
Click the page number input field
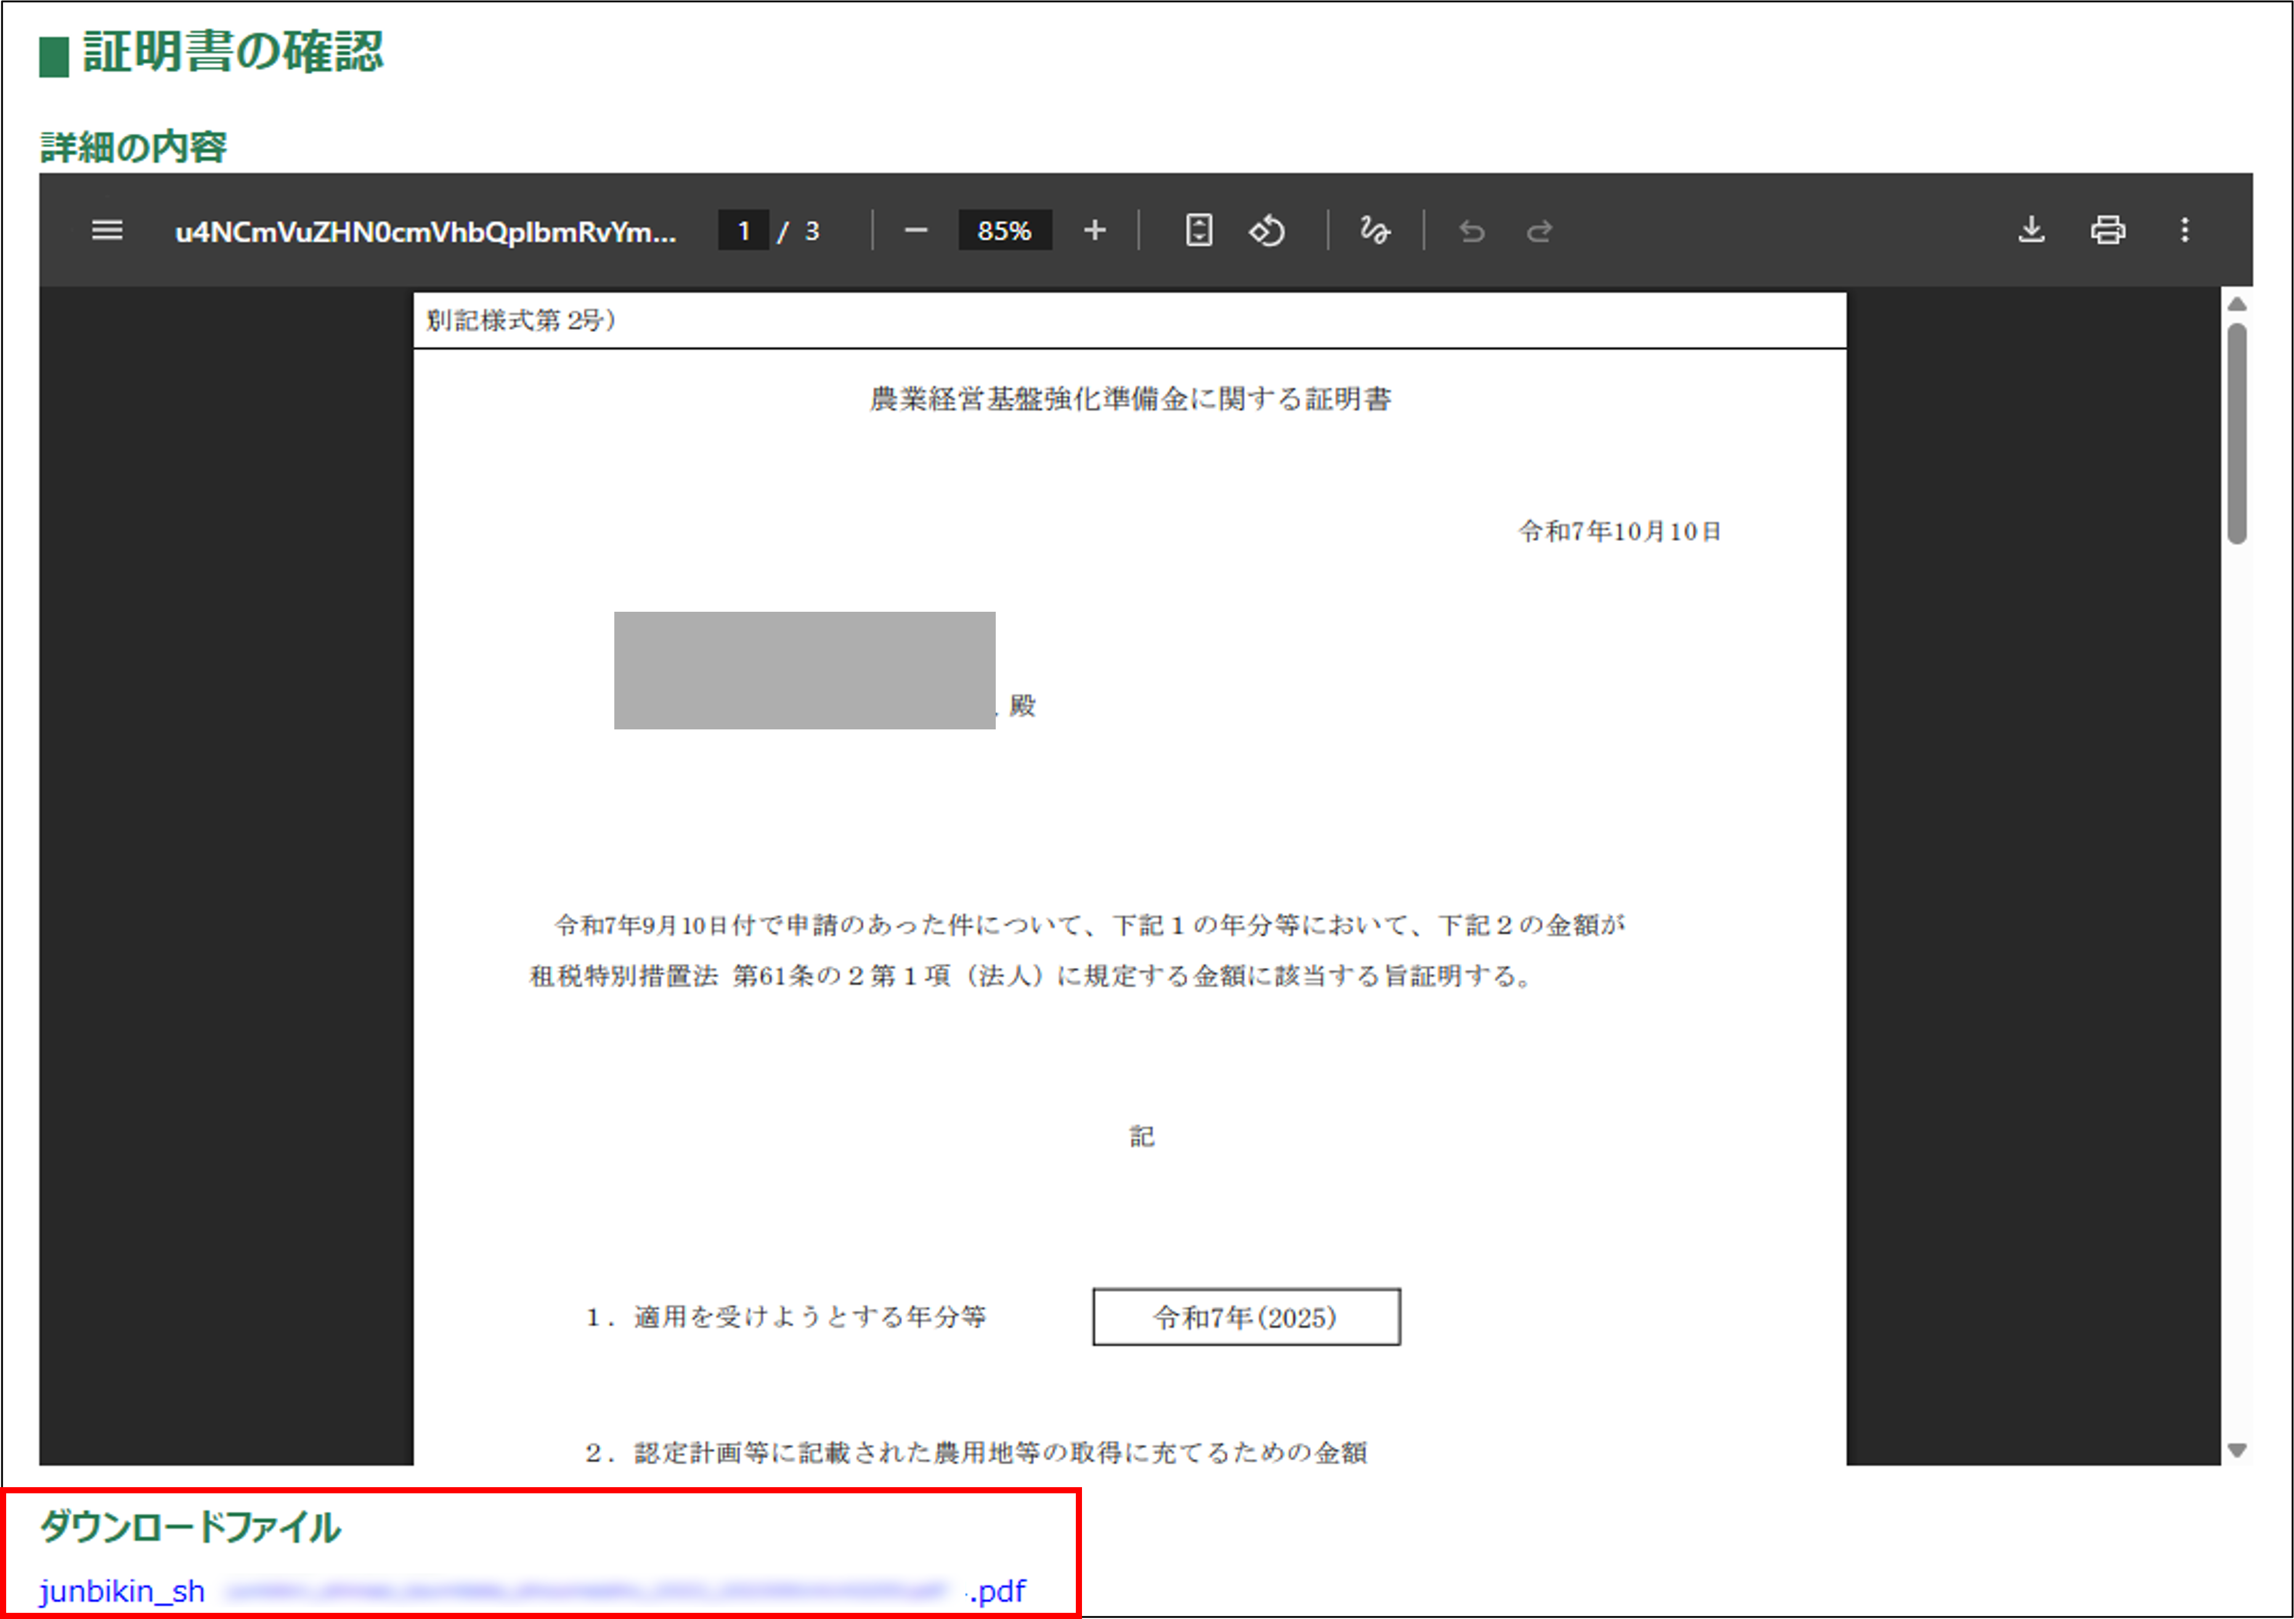click(743, 231)
